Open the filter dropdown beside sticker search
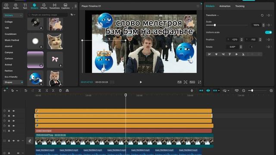 pyautogui.click(x=73, y=15)
